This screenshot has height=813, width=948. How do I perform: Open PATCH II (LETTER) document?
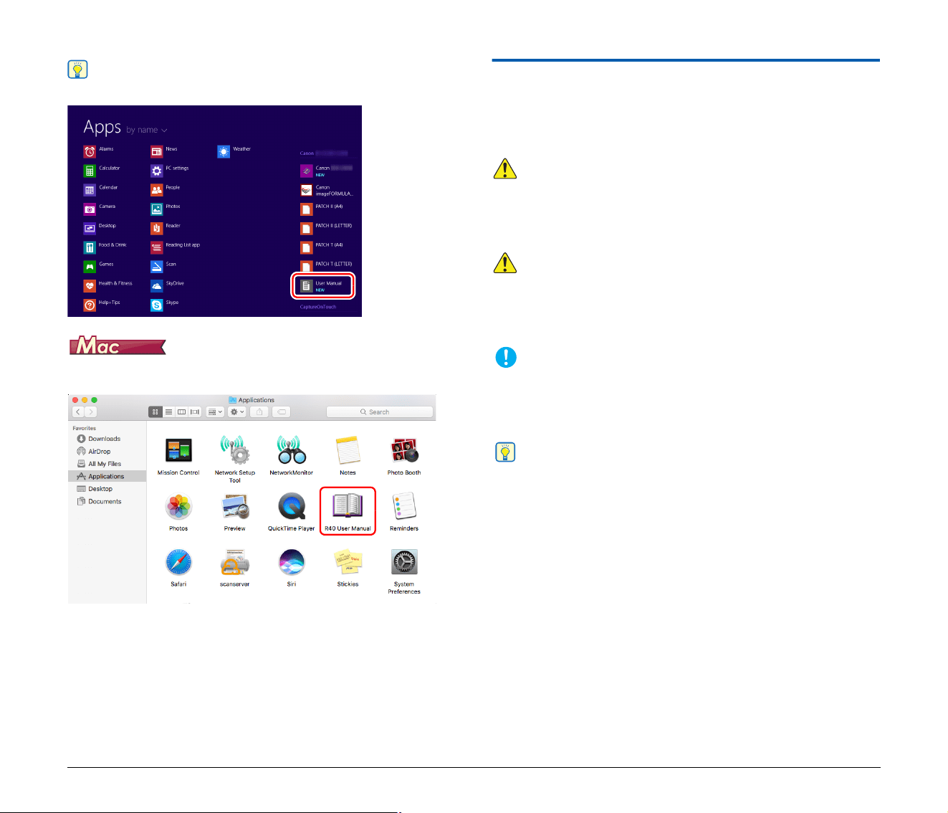326,228
